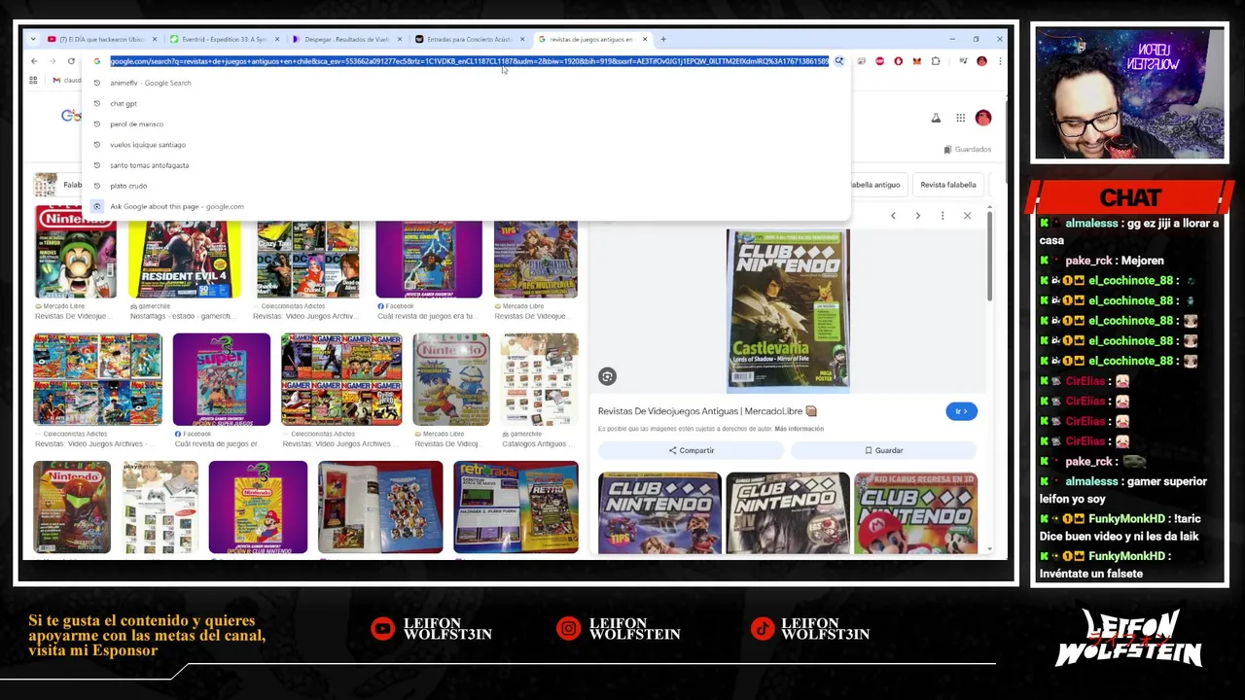
Task: Click the Guardar save button
Action: pos(883,450)
